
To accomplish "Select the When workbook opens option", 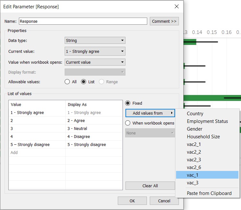I will click(128, 123).
